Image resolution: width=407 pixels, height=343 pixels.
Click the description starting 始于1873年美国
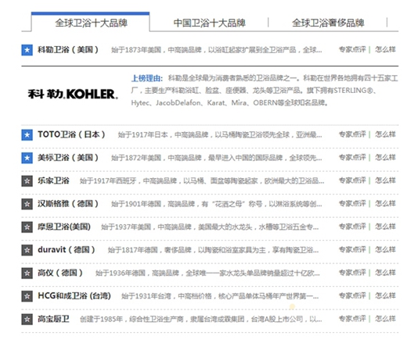tap(217, 50)
